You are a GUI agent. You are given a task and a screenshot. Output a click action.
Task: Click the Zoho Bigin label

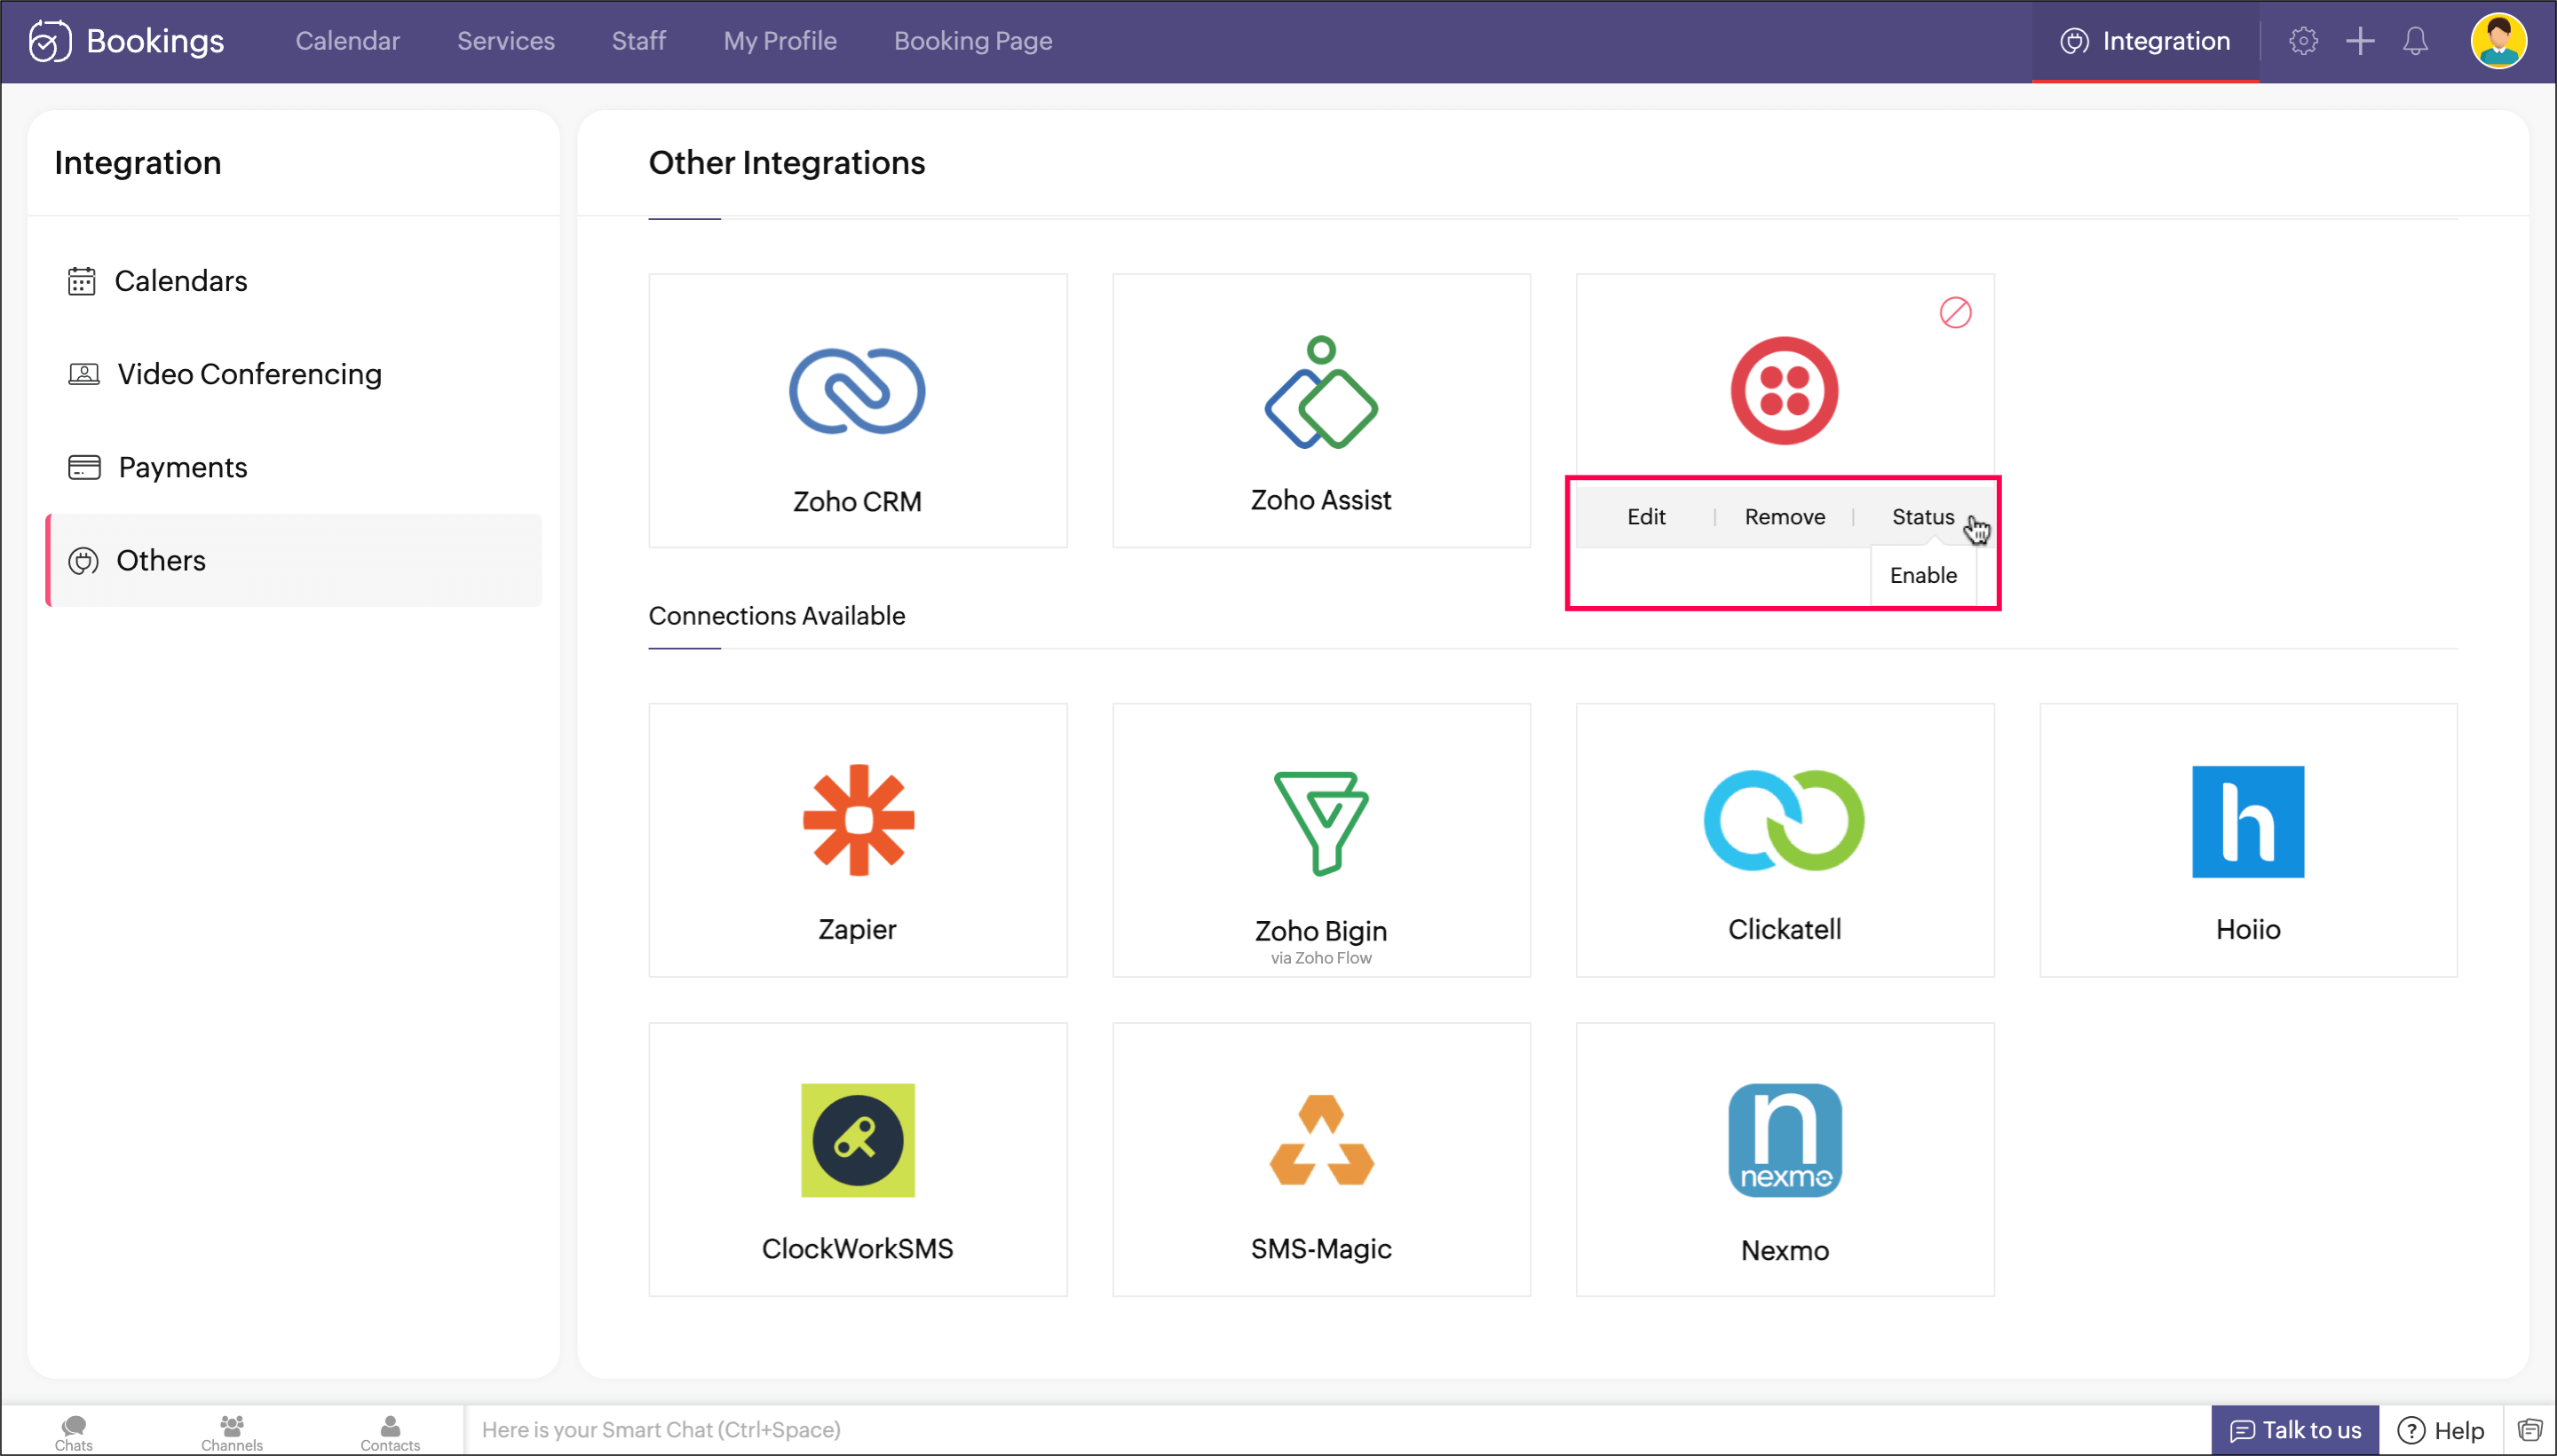tap(1320, 931)
